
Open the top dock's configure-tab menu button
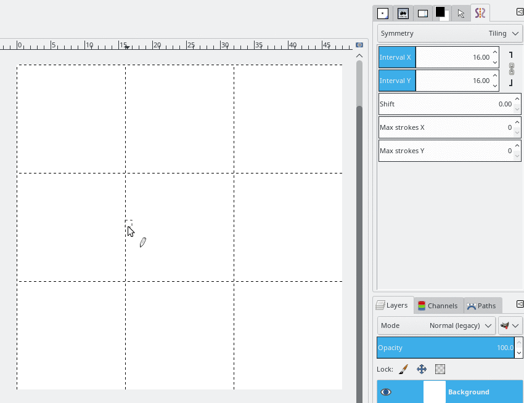pos(520,12)
